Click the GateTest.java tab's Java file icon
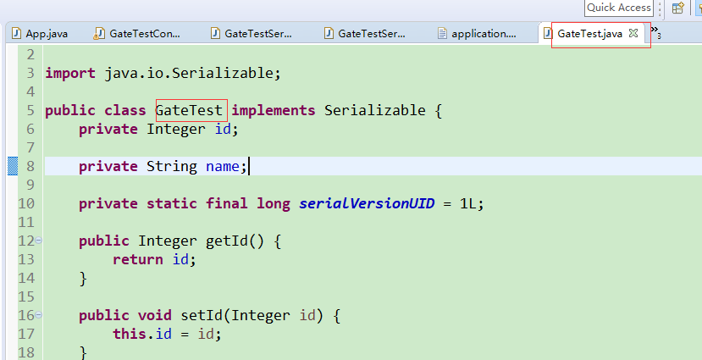Viewport: 702px width, 360px height. (x=547, y=34)
